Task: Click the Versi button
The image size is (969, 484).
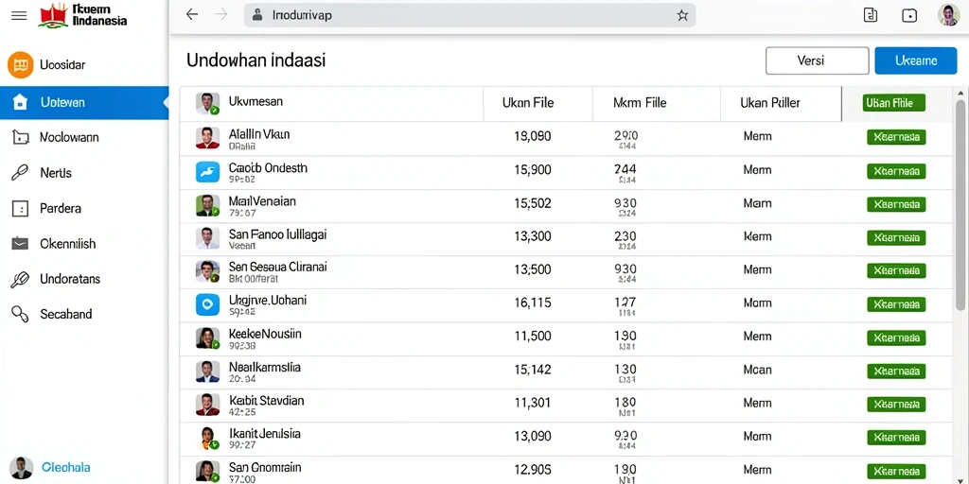Action: click(x=817, y=60)
